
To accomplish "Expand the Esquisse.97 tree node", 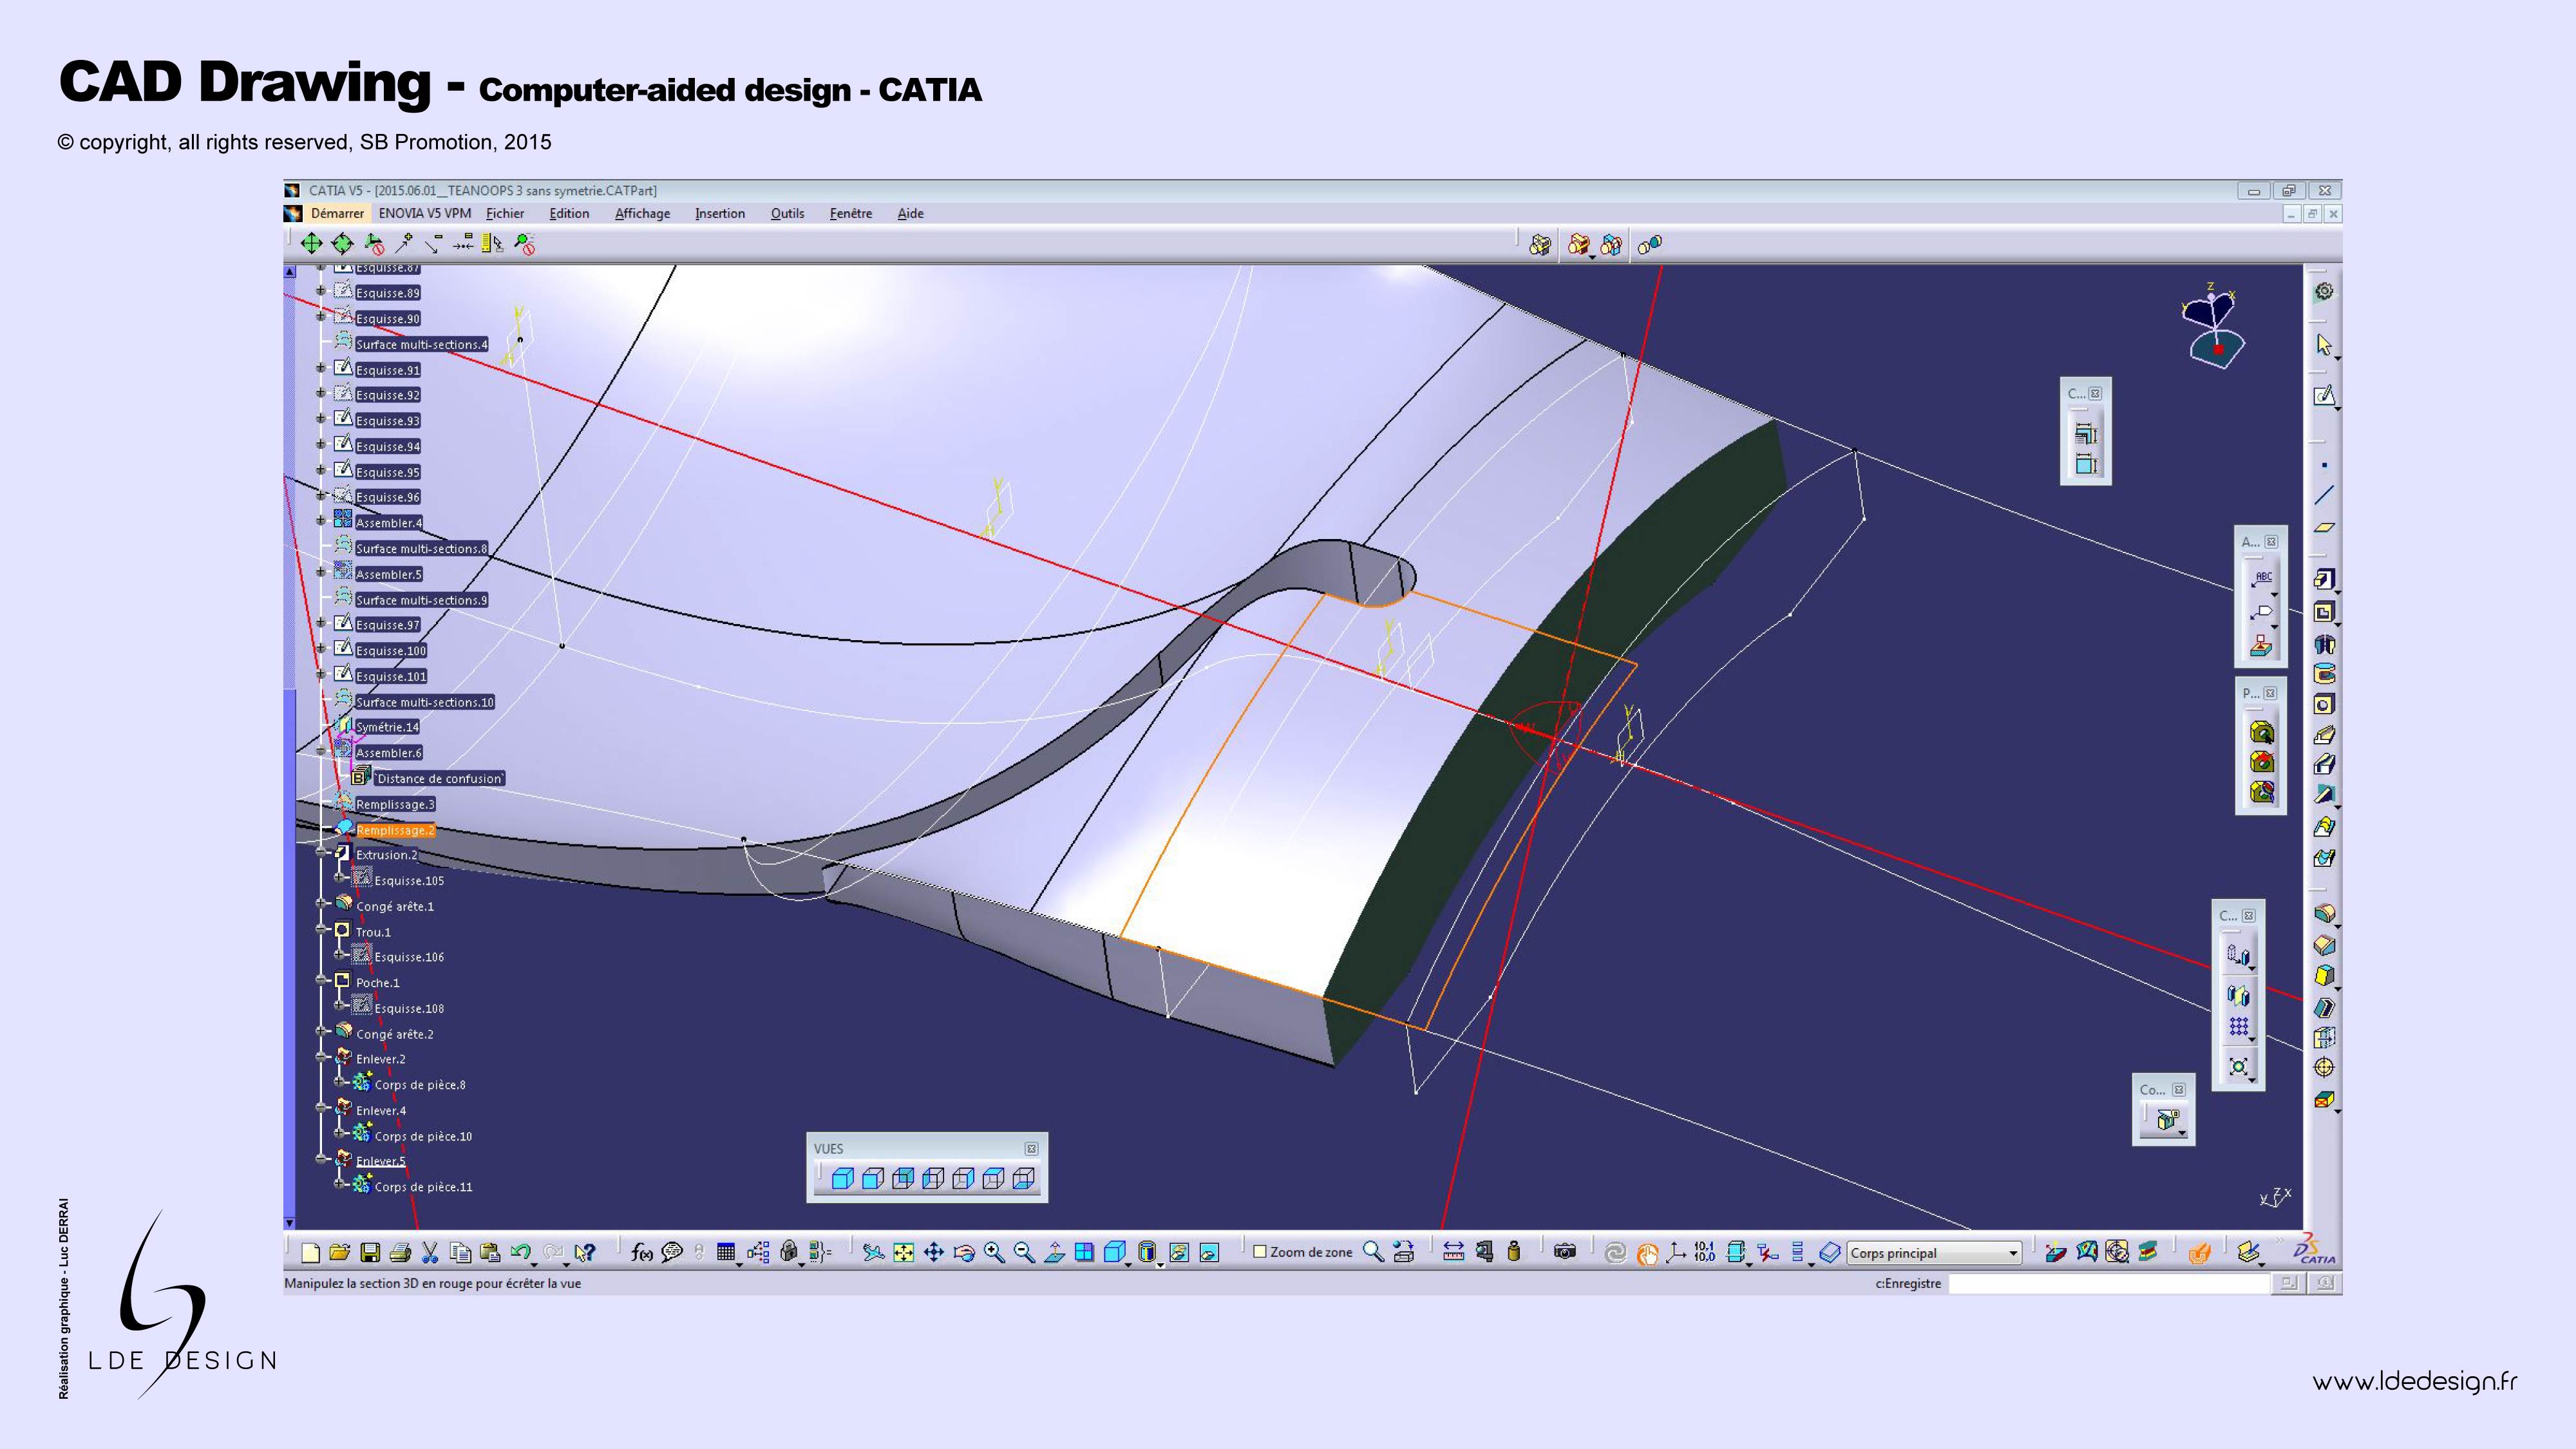I will (x=321, y=624).
